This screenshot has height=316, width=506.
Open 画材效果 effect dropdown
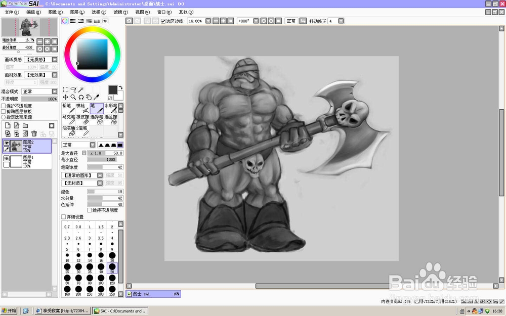tap(55, 75)
